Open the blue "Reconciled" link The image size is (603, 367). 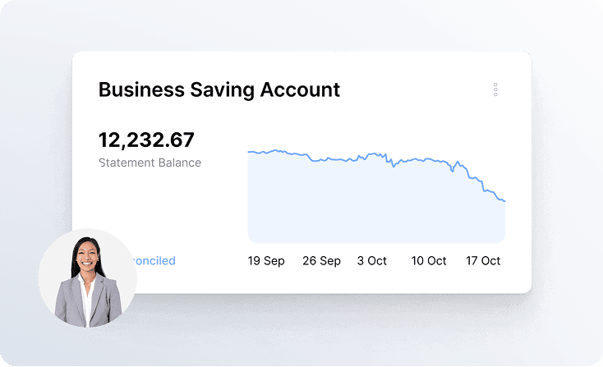154,260
